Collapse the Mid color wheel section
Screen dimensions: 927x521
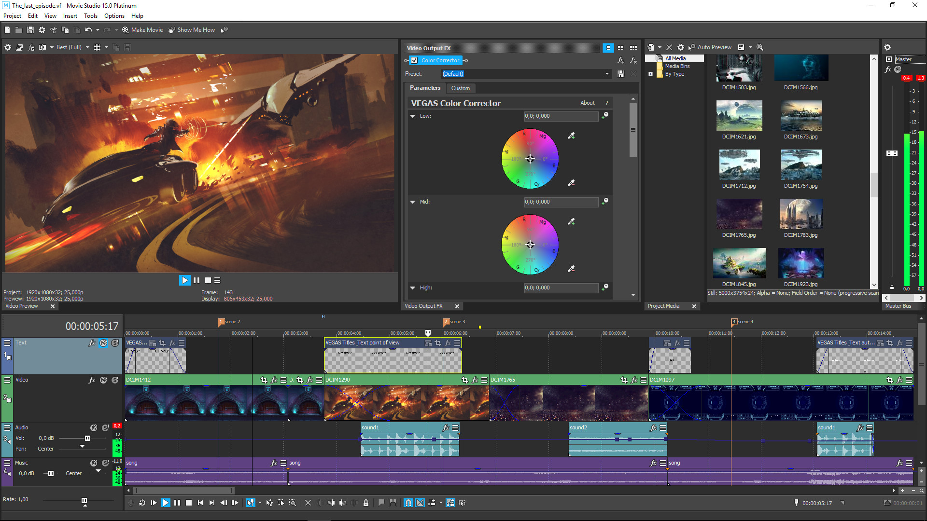pyautogui.click(x=412, y=202)
